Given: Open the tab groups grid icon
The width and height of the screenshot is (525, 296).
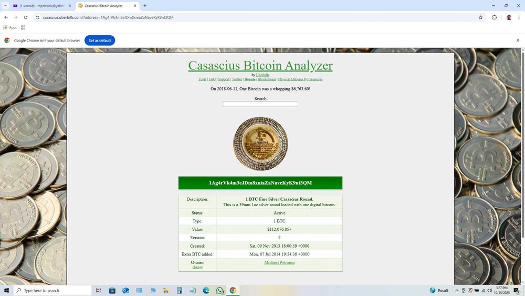Looking at the screenshot, I should (23, 27).
